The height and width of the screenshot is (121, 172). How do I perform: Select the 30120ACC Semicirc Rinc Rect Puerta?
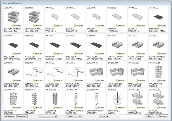coord(34,74)
